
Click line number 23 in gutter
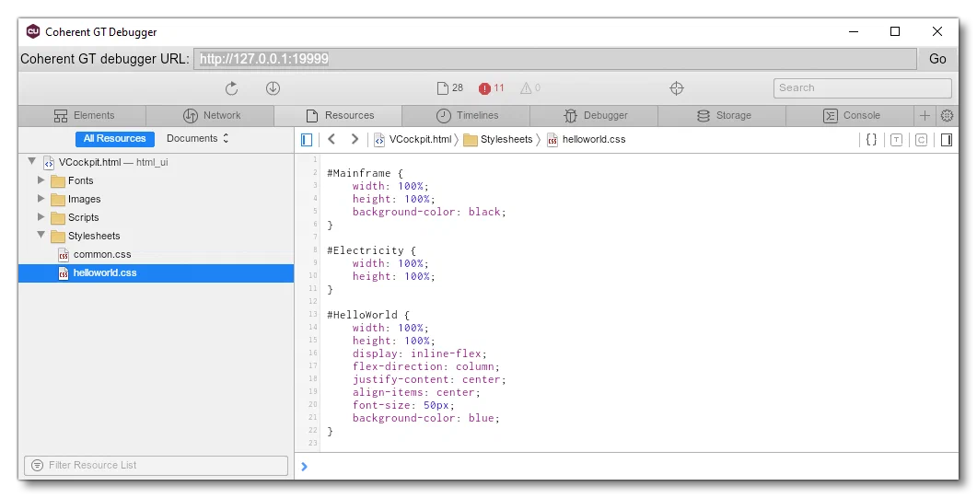pos(313,443)
